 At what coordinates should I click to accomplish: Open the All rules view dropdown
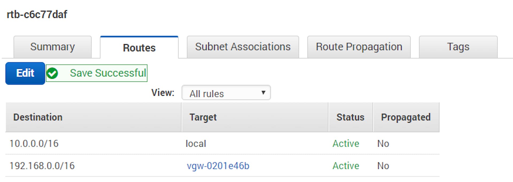click(226, 93)
